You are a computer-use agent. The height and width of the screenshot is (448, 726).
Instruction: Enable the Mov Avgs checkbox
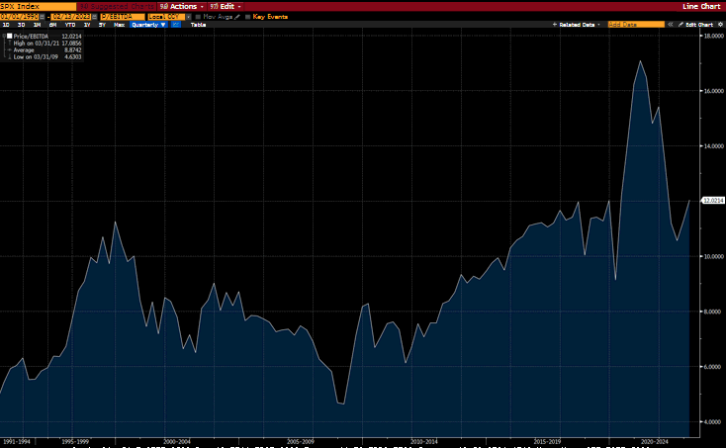[198, 17]
